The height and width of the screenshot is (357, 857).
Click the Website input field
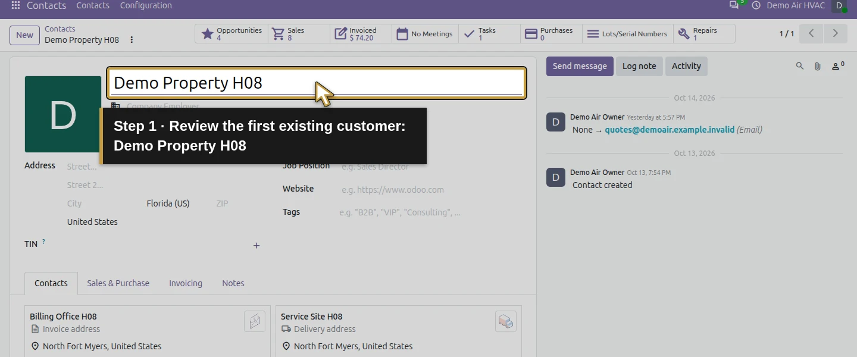(x=431, y=190)
